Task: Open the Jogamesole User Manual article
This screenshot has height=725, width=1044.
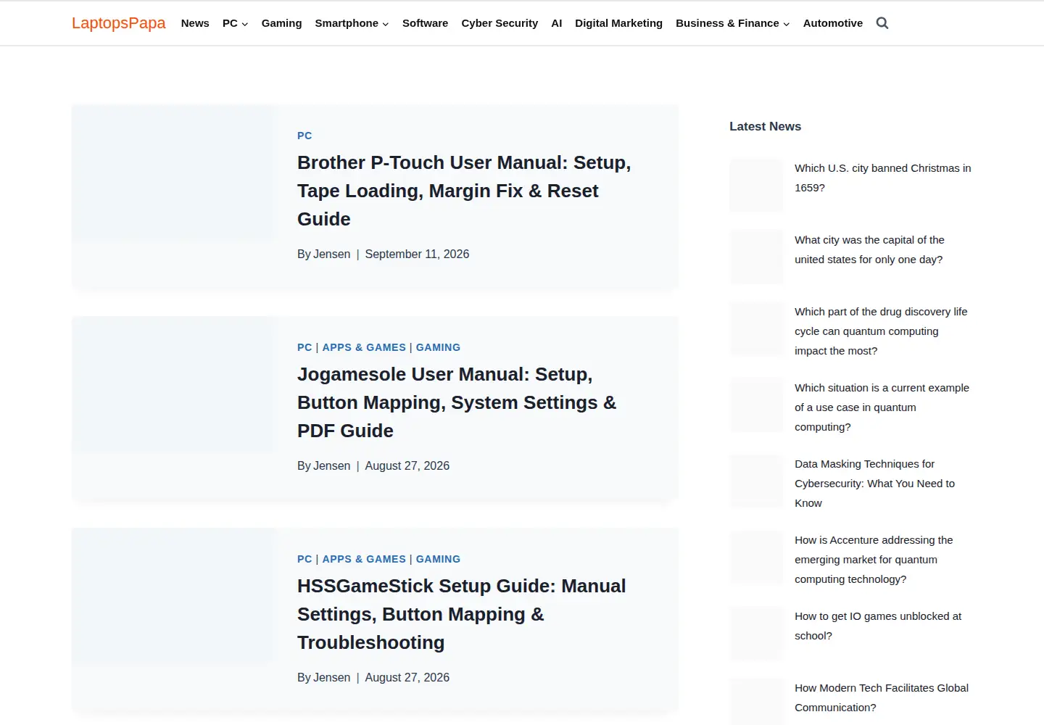Action: pyautogui.click(x=457, y=402)
